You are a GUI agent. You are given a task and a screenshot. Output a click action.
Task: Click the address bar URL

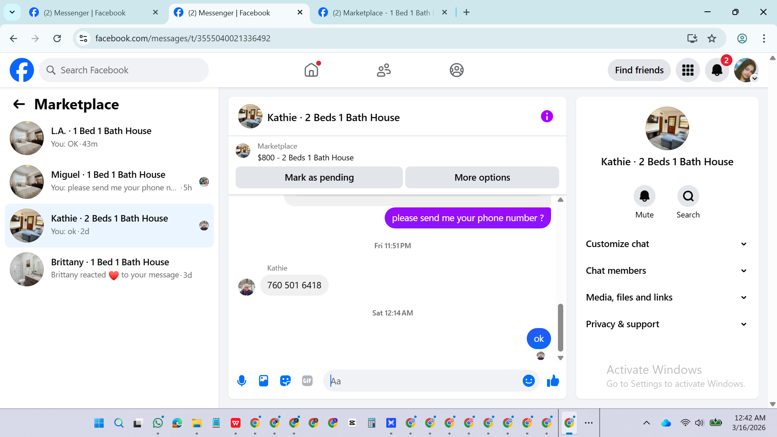(x=183, y=38)
